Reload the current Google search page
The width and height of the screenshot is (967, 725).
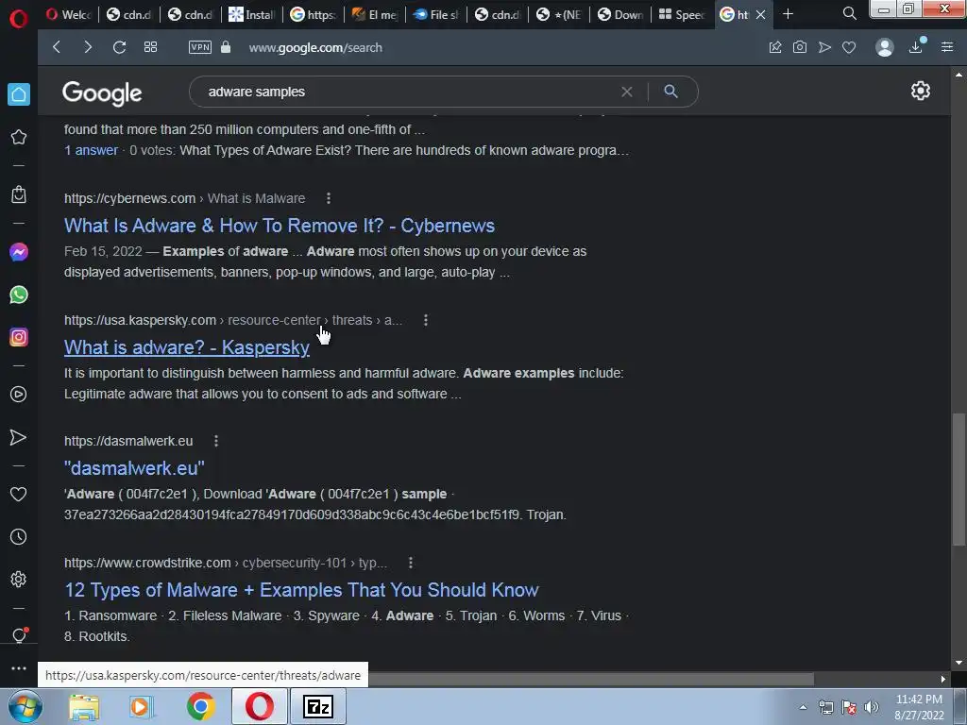tap(120, 47)
